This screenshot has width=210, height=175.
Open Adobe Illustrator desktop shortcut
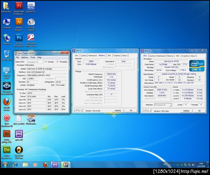coord(19,22)
